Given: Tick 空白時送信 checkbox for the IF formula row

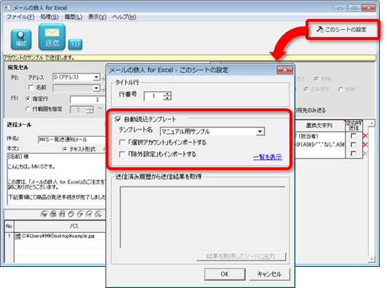Looking at the screenshot, I should (354, 145).
